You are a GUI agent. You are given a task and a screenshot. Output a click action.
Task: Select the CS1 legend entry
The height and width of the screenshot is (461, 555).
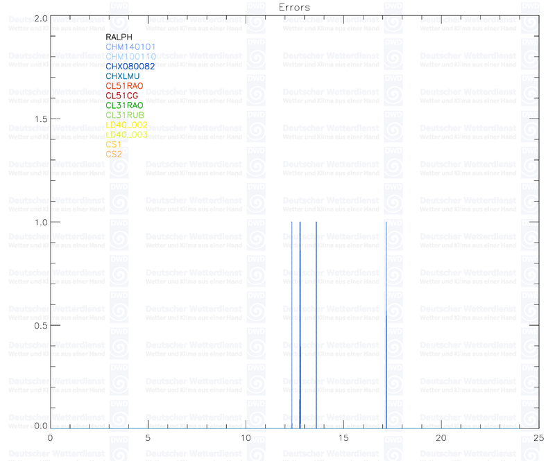[113, 144]
